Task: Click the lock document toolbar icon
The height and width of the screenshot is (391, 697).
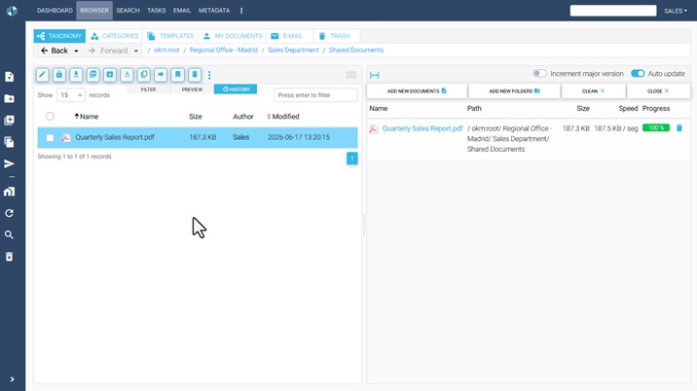Action: [59, 75]
